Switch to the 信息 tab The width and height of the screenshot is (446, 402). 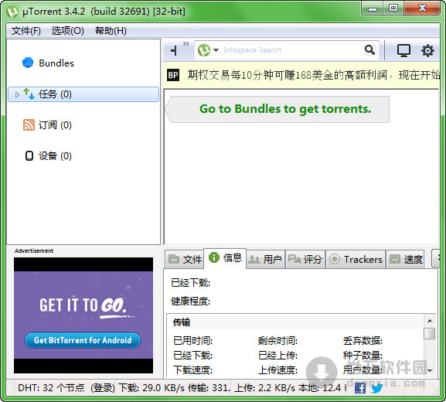[x=225, y=258]
